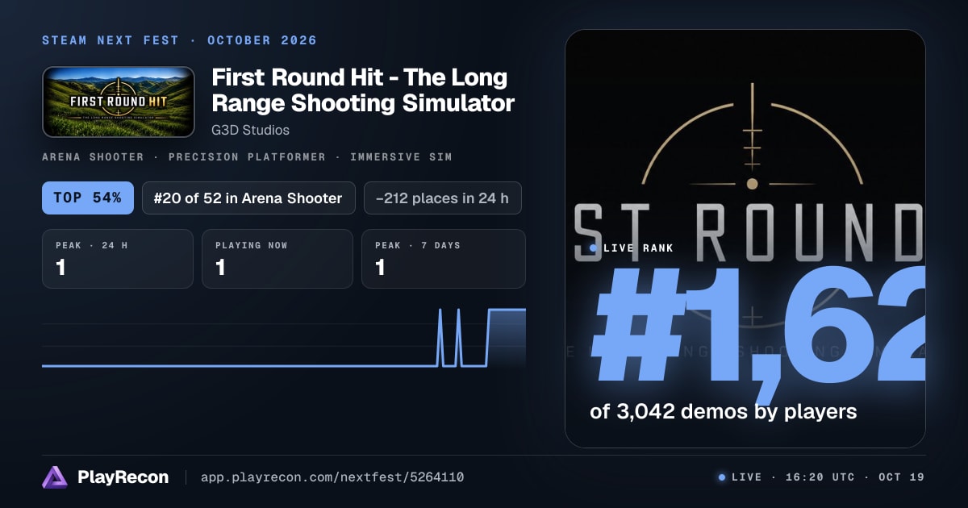The width and height of the screenshot is (968, 508).
Task: Click the PEAK · 24 H stat card
Action: click(x=118, y=259)
